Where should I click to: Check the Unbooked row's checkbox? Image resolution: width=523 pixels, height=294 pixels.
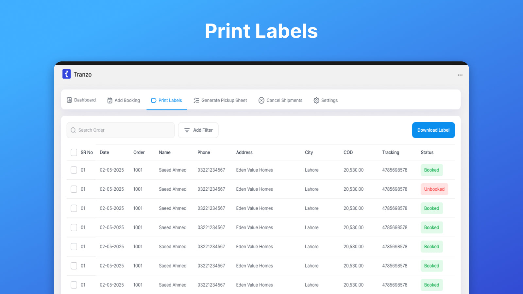(74, 189)
